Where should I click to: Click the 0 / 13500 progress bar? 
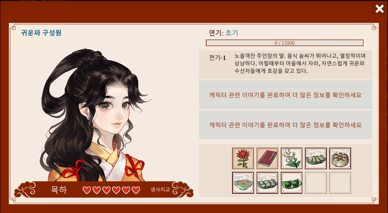[285, 43]
